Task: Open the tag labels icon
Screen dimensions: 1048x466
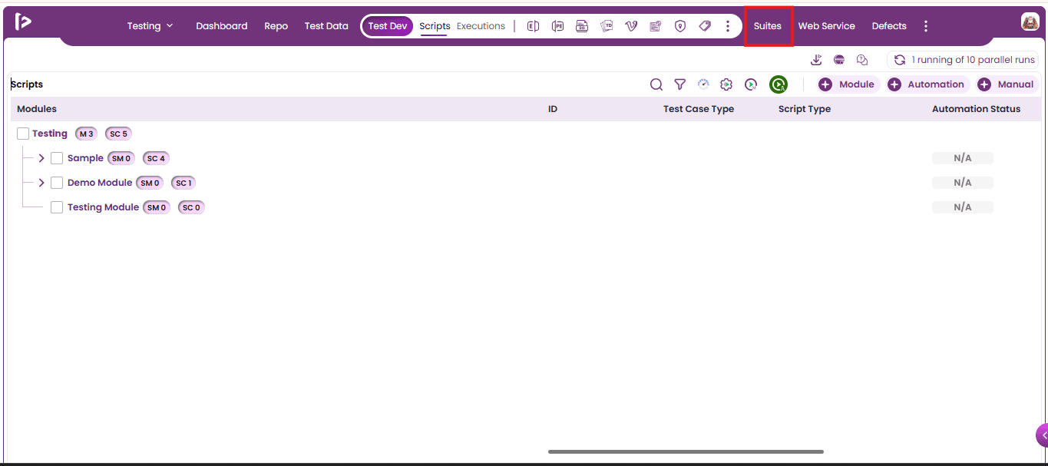Action: click(705, 26)
